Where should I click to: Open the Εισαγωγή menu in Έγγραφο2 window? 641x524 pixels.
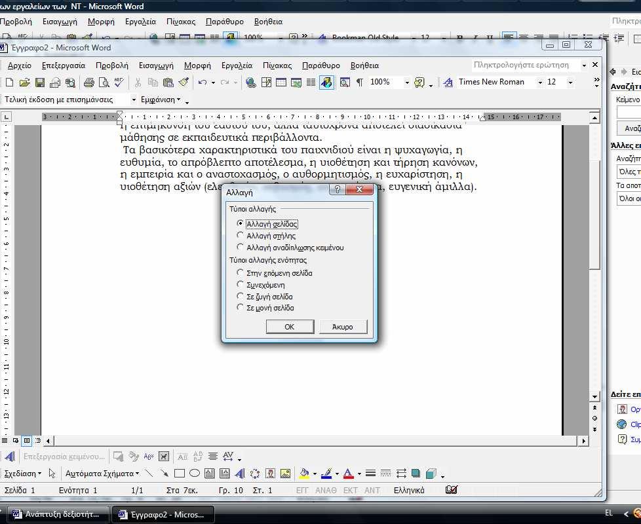point(156,65)
